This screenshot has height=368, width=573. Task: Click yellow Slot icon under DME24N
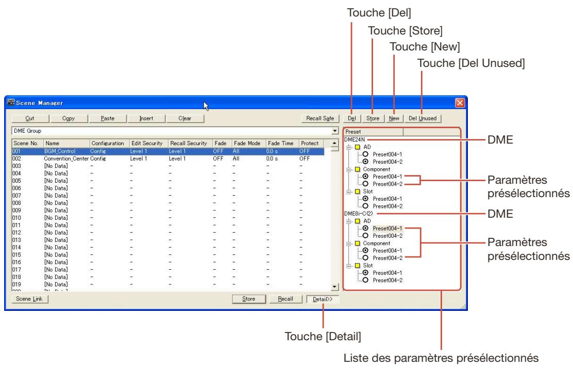tap(358, 191)
